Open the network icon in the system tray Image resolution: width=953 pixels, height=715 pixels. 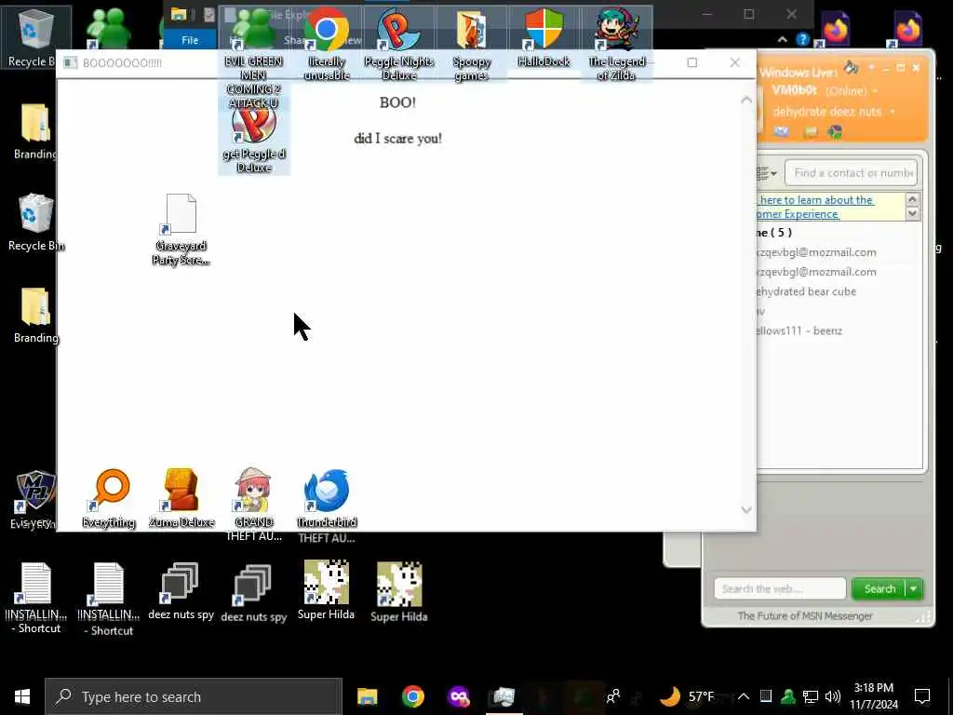tap(811, 696)
